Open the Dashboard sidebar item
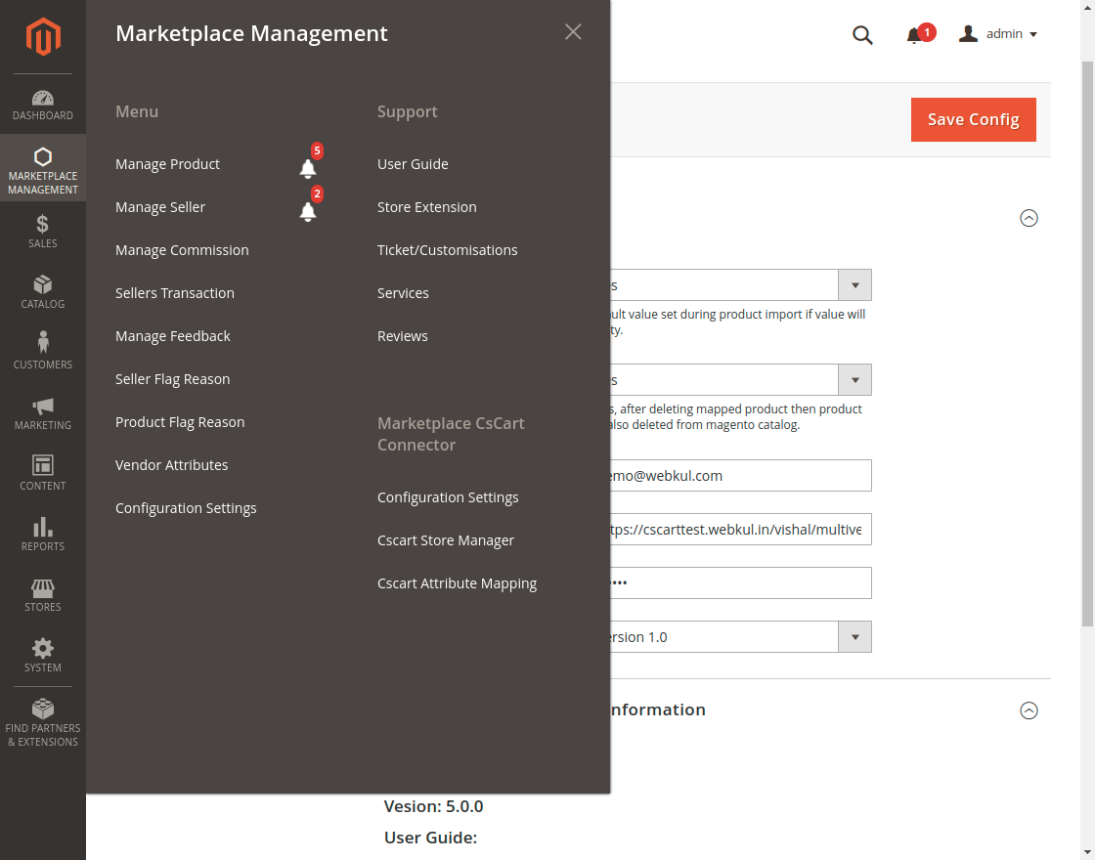 (43, 105)
